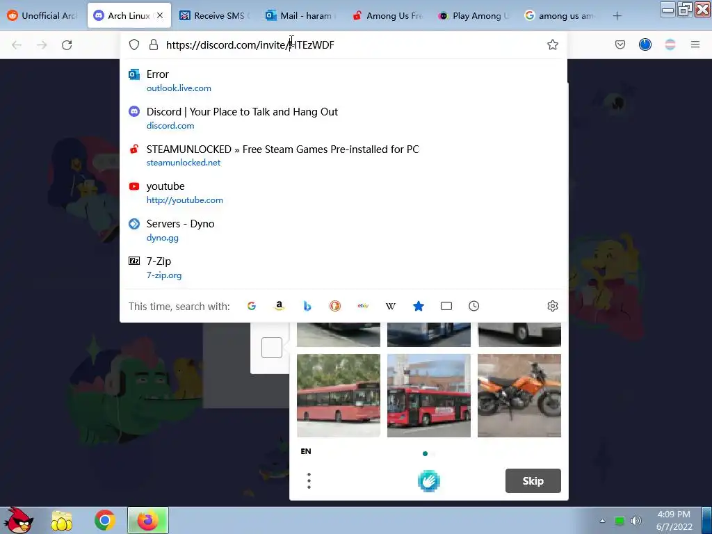Click the site security padlock icon
The image size is (712, 534).
coord(154,44)
